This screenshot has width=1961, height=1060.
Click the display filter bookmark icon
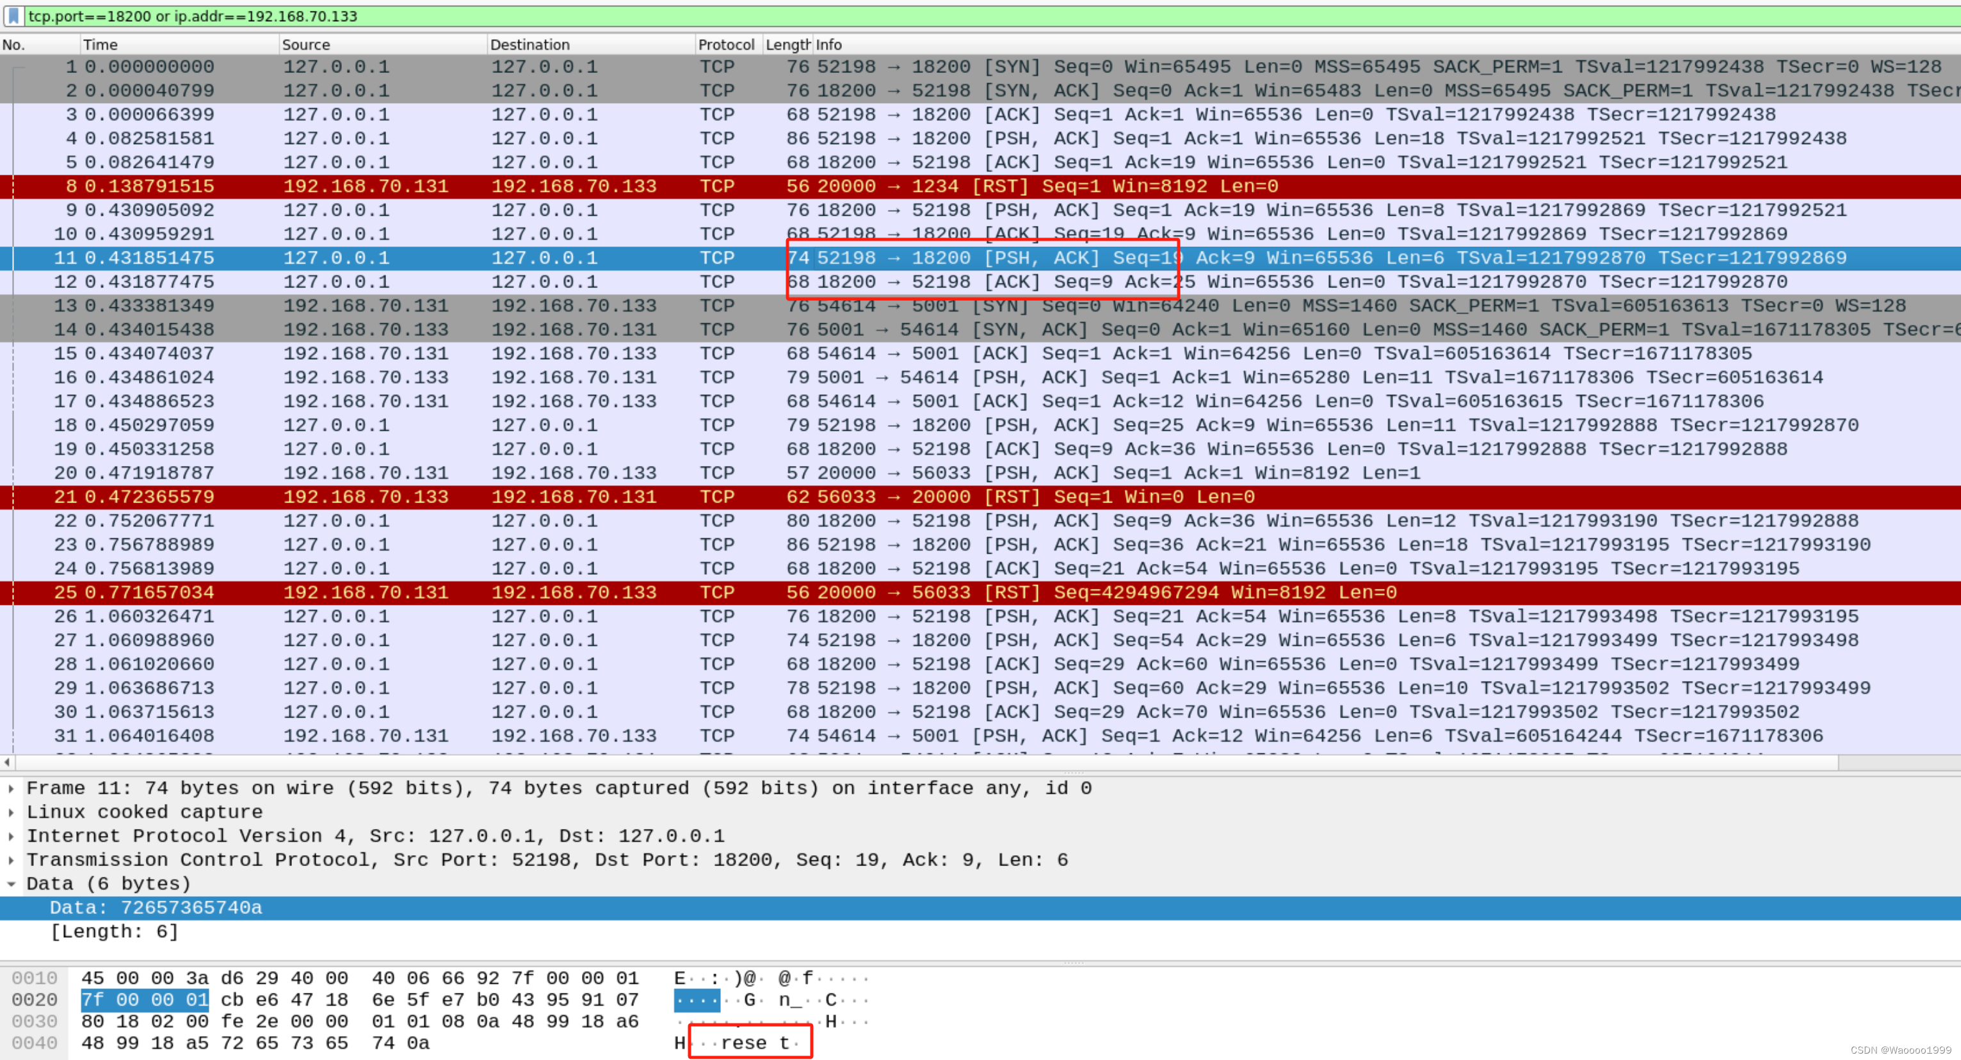(x=13, y=16)
